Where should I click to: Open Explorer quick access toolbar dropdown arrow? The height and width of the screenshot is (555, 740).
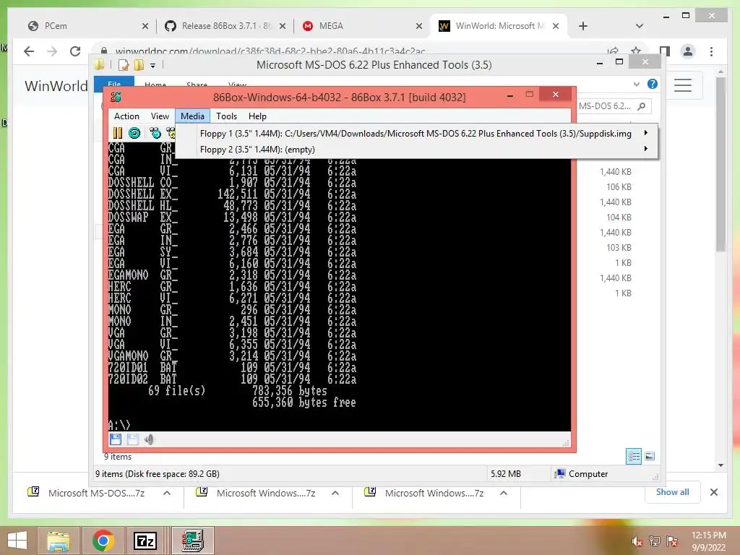[x=153, y=66]
